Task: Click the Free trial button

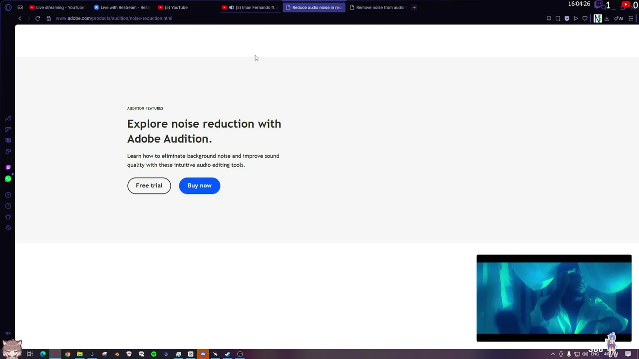Action: pyautogui.click(x=149, y=185)
